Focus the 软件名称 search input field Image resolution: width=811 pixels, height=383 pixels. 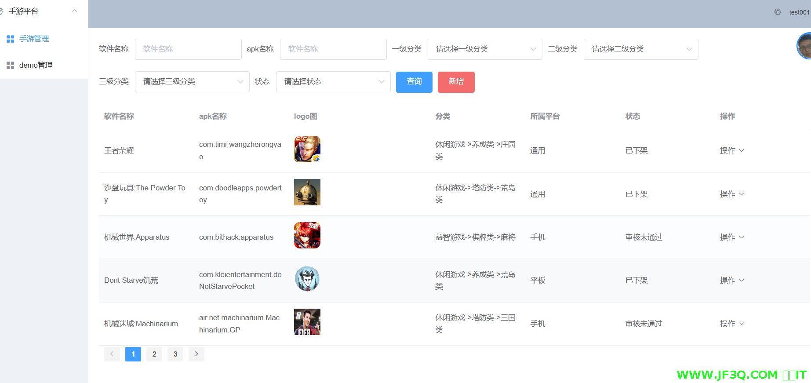click(x=188, y=49)
